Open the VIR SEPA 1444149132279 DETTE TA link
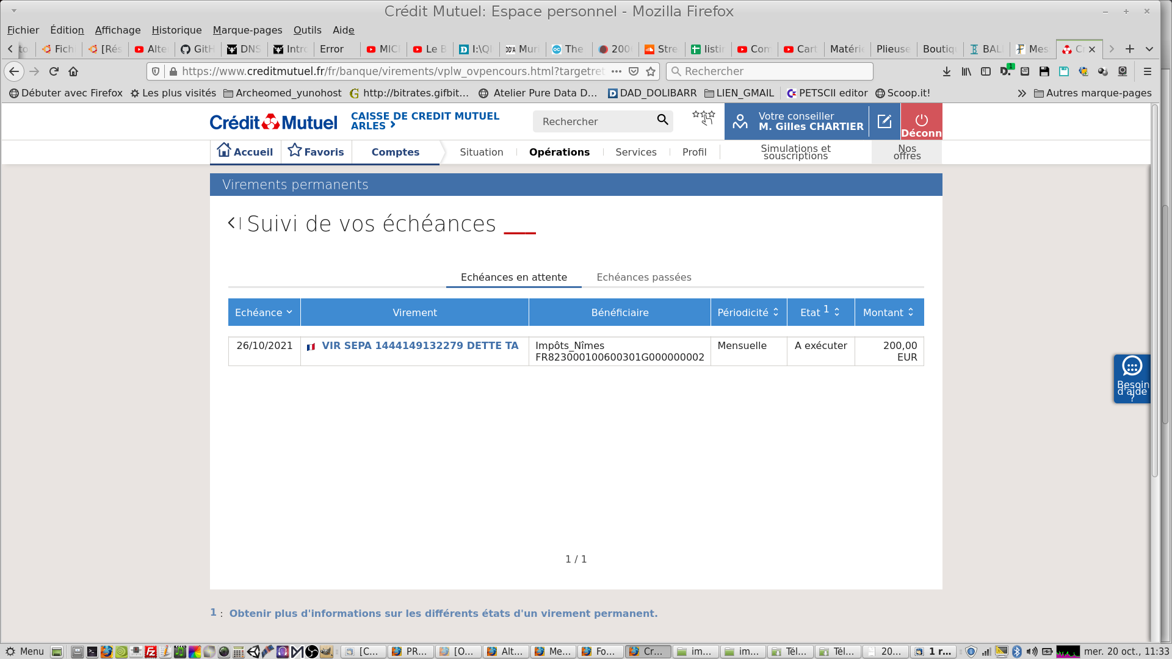The height and width of the screenshot is (659, 1172). pos(420,345)
